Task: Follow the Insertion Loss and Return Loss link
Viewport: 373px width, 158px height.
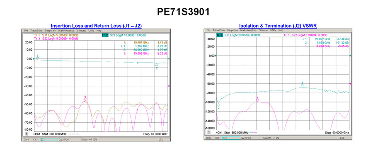Action: click(96, 26)
